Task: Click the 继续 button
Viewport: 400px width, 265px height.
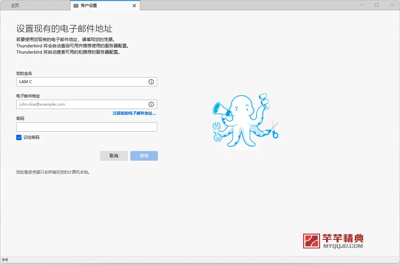Action: pos(144,156)
